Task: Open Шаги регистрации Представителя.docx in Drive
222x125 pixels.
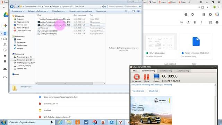Action: point(61,97)
